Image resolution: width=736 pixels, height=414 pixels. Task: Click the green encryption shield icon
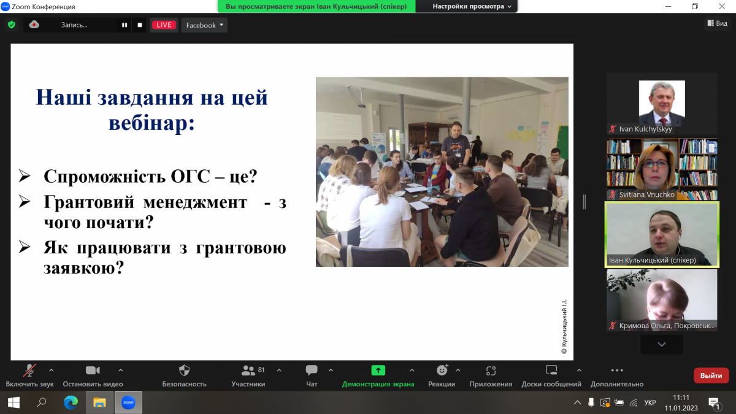click(x=12, y=25)
